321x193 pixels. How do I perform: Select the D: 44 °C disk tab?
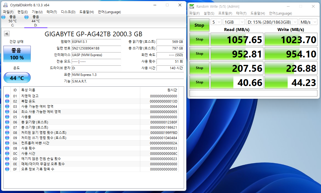tap(36, 21)
